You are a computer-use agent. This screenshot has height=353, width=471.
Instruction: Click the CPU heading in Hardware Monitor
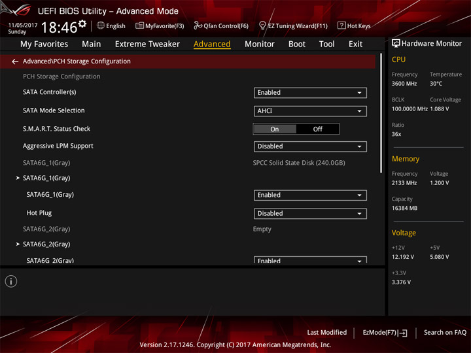click(398, 59)
